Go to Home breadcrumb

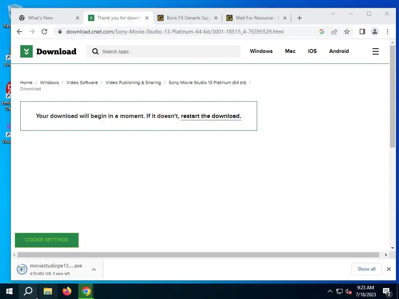[26, 83]
